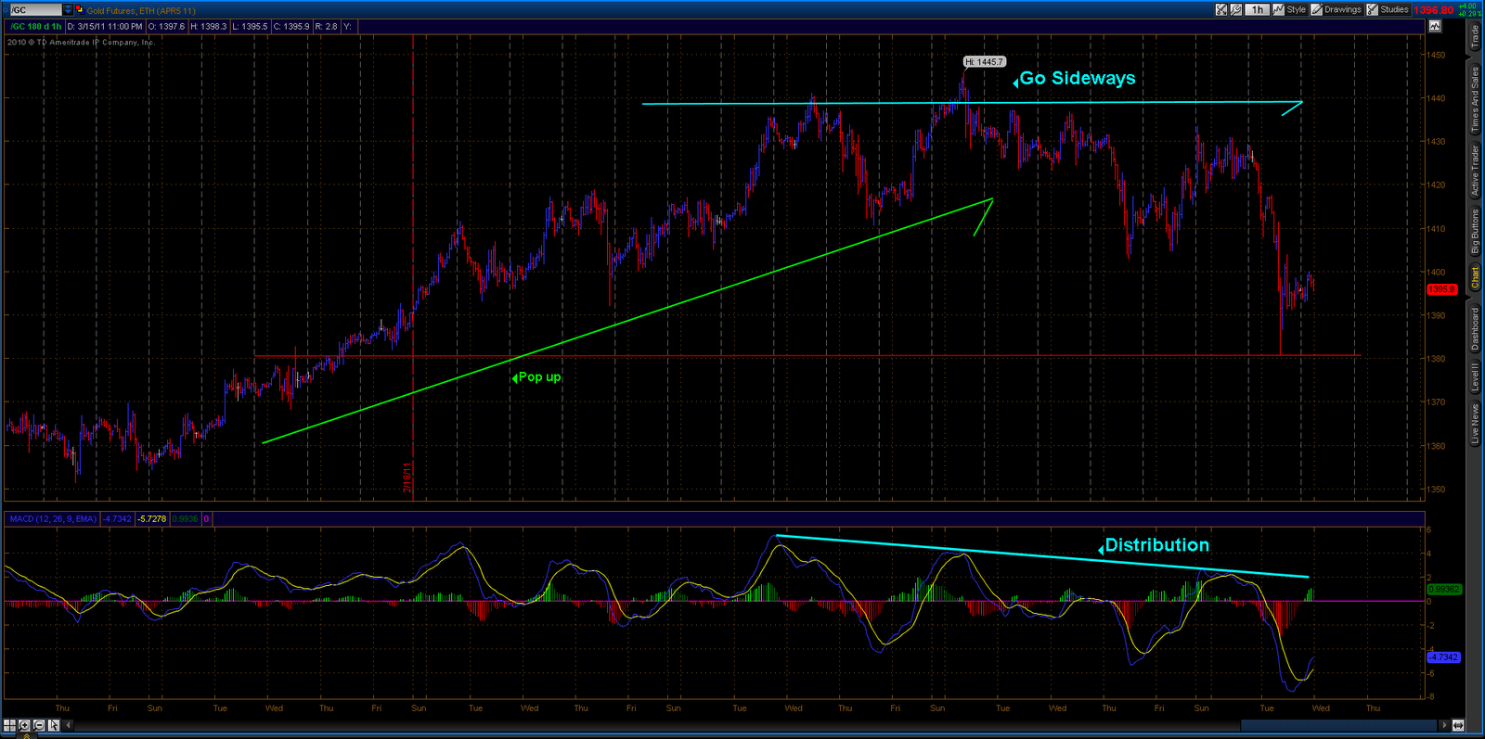Click the range value R: 2.8

[x=327, y=27]
